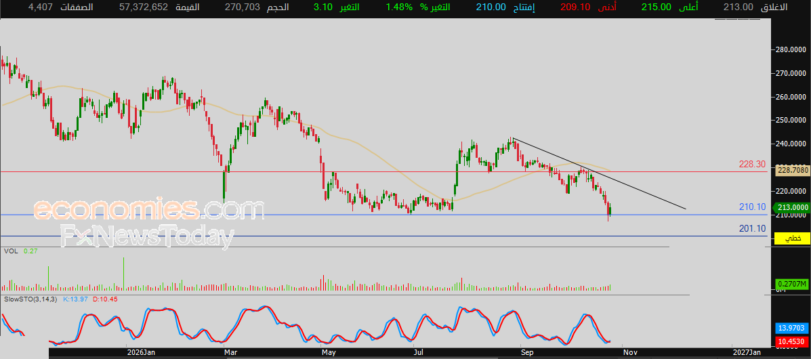Screen dimensions: 811x359
Task: Click the red 10.4530 stochastic D tag
Action: click(791, 342)
